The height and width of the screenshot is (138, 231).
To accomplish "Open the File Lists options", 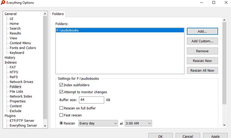I will tap(16, 91).
